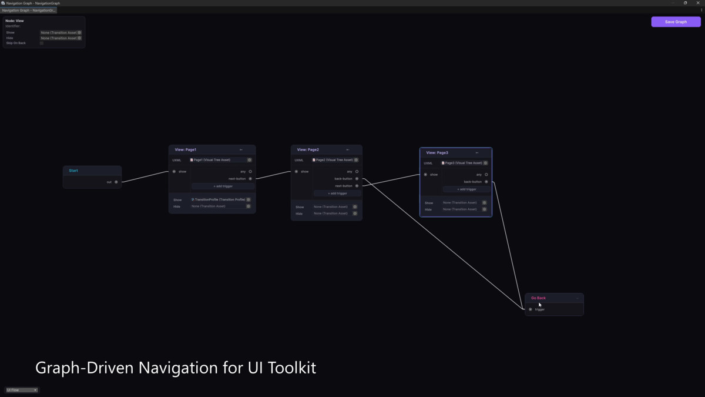Select the Go Back node title

pos(538,298)
